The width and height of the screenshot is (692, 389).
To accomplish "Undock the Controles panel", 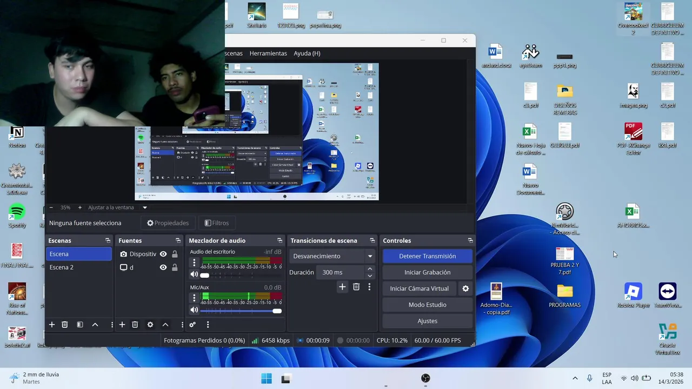I will [470, 240].
